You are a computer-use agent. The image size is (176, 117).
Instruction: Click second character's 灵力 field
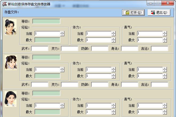coord(70,84)
